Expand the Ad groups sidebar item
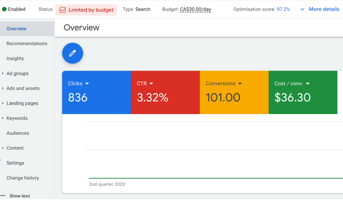343x204 pixels. tap(3, 73)
